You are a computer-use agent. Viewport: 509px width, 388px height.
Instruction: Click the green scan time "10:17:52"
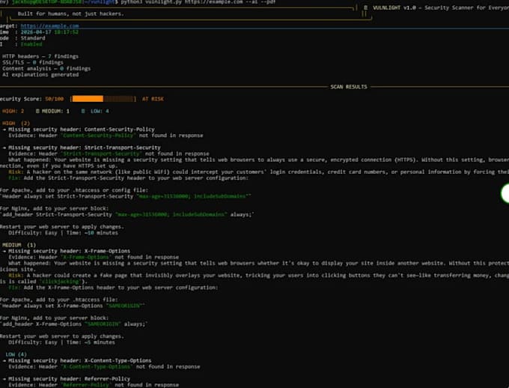[x=66, y=32]
